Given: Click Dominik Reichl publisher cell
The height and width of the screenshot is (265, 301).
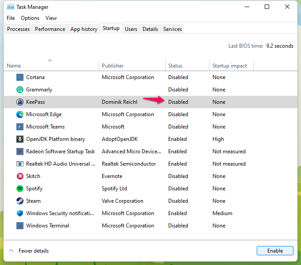Looking at the screenshot, I should tap(120, 102).
